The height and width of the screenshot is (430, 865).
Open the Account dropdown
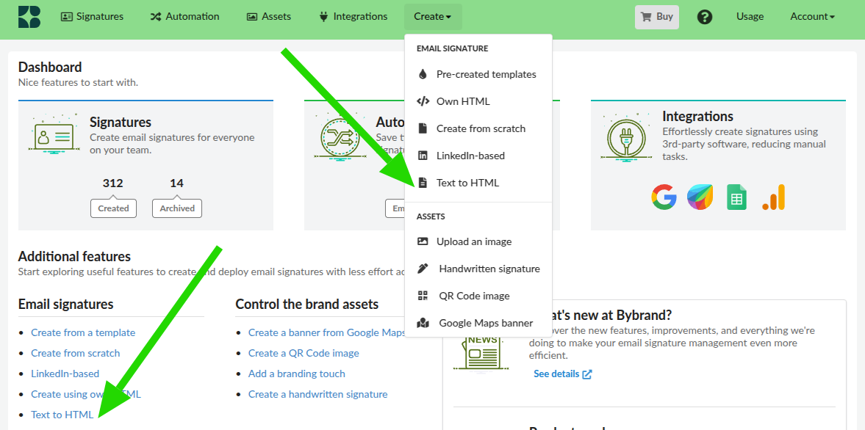(811, 16)
